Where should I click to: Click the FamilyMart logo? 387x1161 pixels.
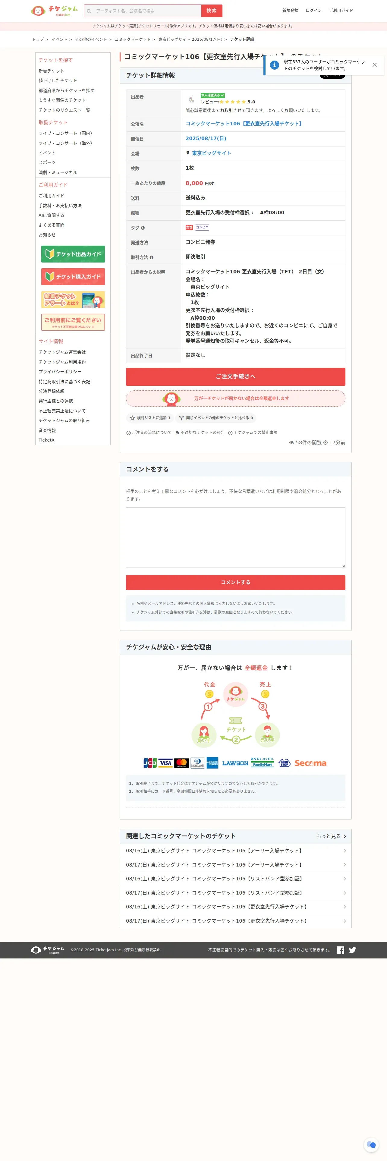coord(262,763)
